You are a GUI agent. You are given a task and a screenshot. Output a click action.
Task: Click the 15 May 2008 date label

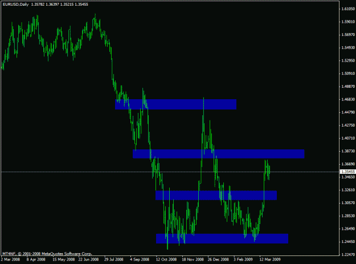tap(64, 259)
